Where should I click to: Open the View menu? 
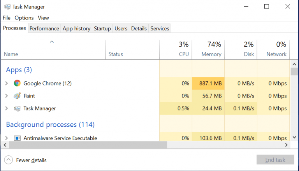pos(43,18)
